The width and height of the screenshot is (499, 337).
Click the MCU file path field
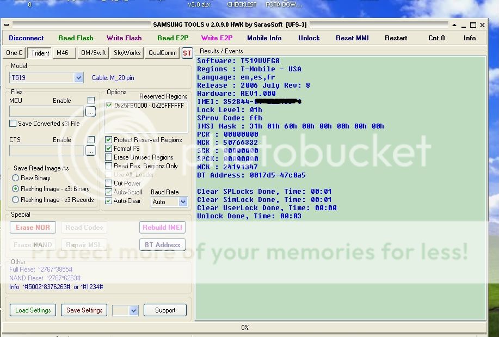46,111
